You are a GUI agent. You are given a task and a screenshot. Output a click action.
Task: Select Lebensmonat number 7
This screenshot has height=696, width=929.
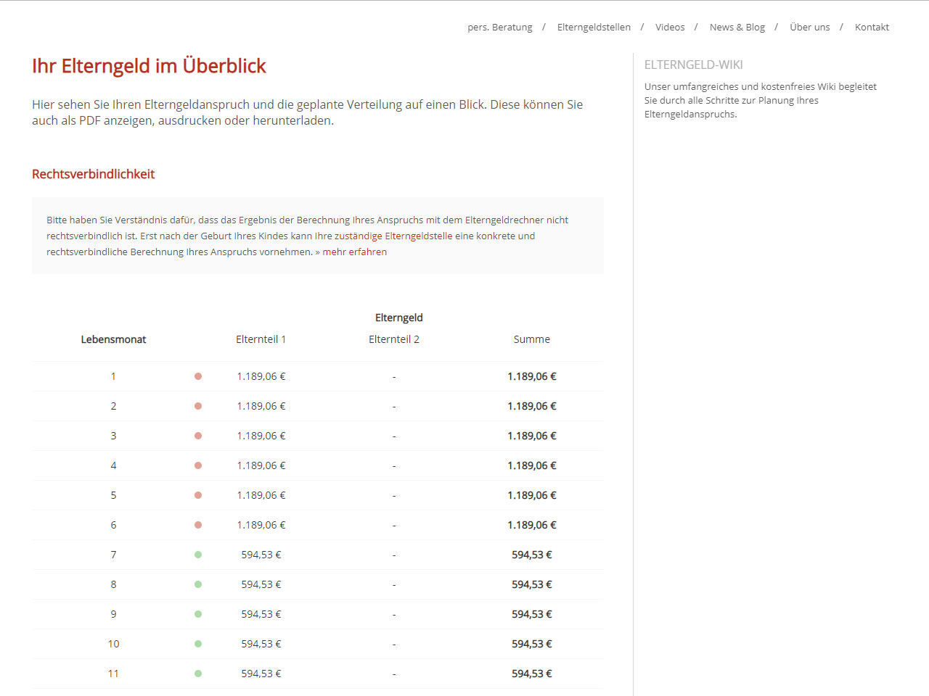(113, 555)
